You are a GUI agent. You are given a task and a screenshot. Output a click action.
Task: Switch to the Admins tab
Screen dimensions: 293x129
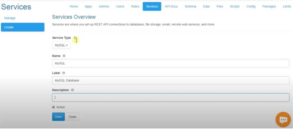tap(104, 6)
